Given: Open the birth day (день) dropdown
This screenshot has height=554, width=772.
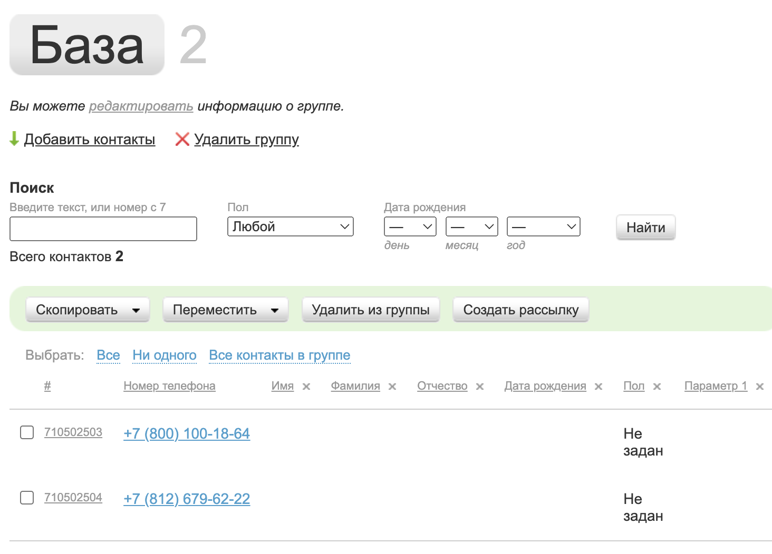Looking at the screenshot, I should coord(410,226).
